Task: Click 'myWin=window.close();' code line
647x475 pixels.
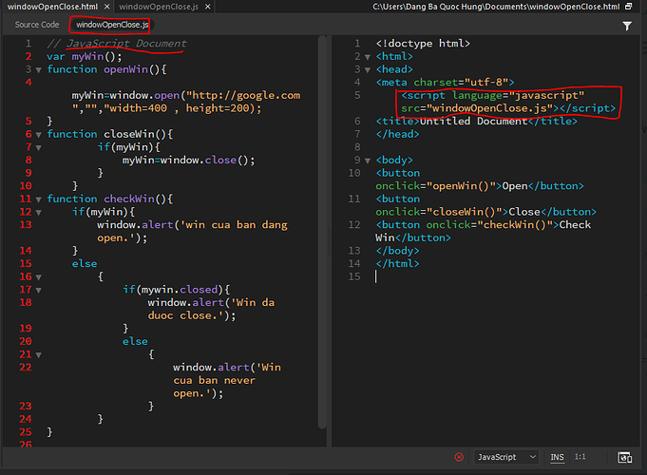Action: click(188, 160)
